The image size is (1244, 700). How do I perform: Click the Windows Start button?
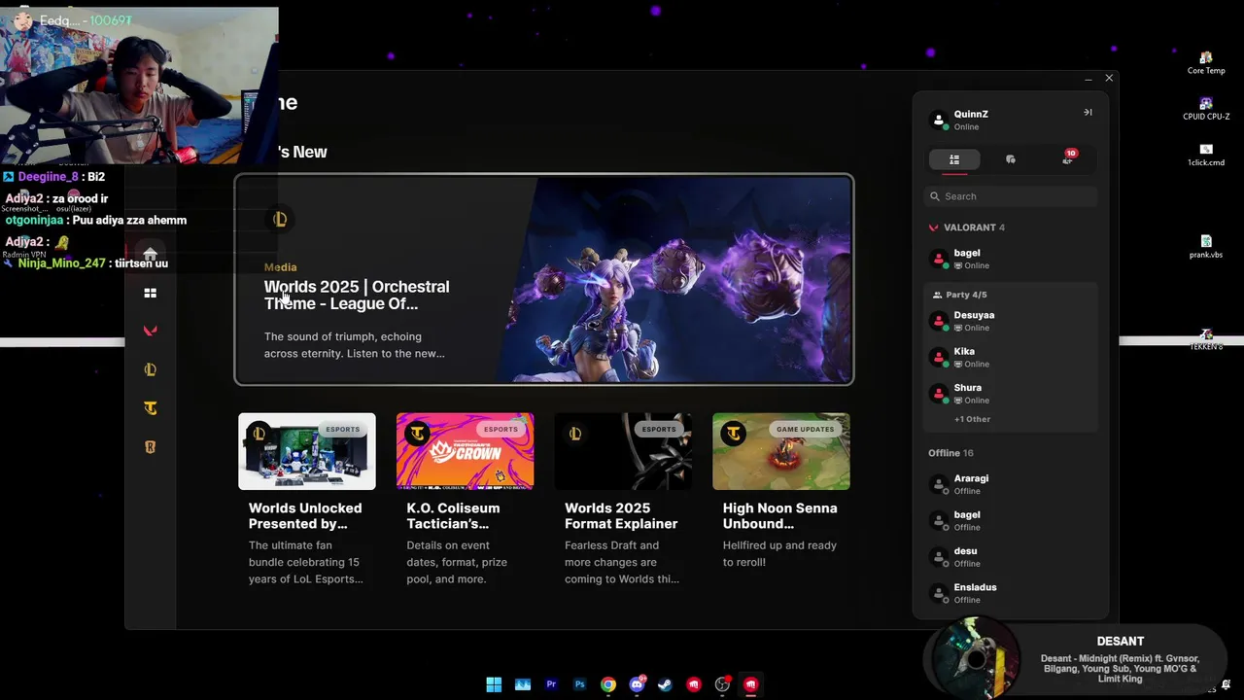pos(494,684)
